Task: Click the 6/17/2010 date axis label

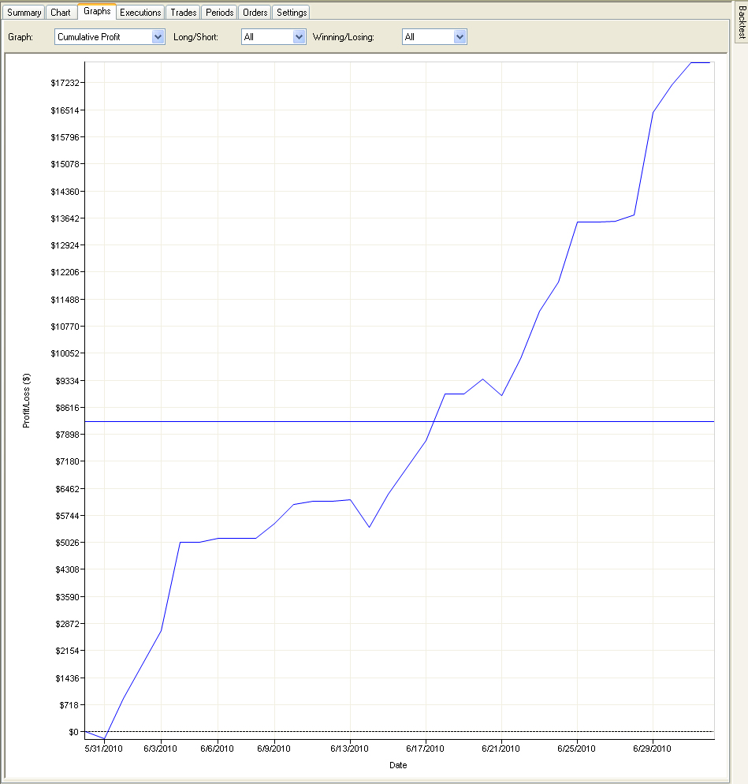Action: point(425,749)
